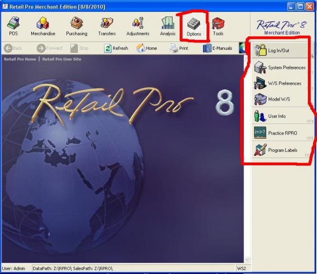317x274 pixels.
Task: Go Forward in the browser toolbar
Action: coord(49,48)
